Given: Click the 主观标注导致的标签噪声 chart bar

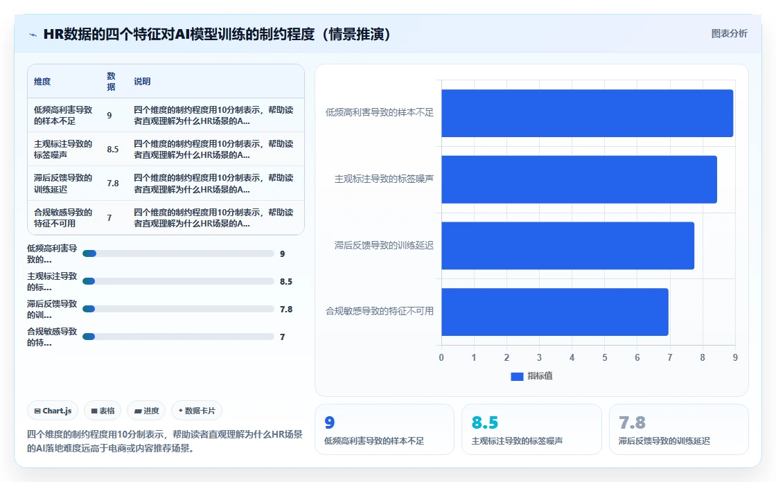Looking at the screenshot, I should [579, 179].
